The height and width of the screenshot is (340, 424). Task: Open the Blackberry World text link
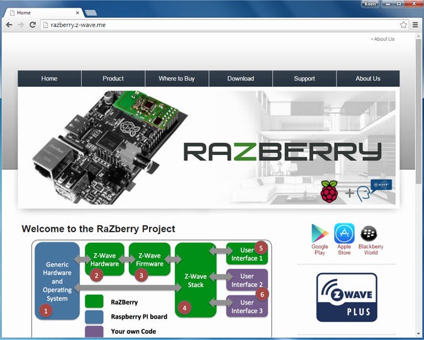click(x=371, y=249)
